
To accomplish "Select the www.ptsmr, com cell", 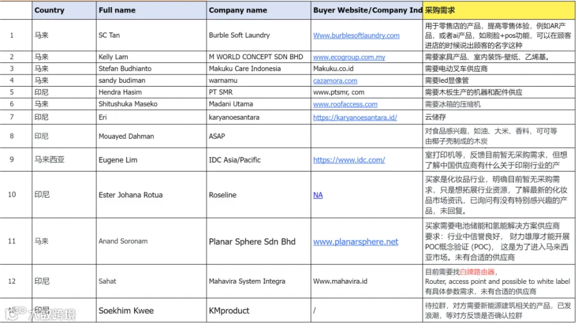I will 367,92.
